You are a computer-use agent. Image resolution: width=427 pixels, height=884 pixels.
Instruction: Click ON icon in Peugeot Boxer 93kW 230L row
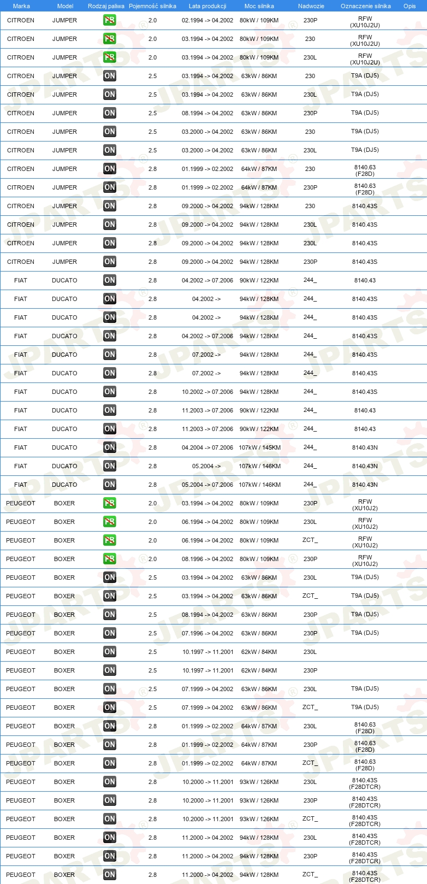coord(110,782)
